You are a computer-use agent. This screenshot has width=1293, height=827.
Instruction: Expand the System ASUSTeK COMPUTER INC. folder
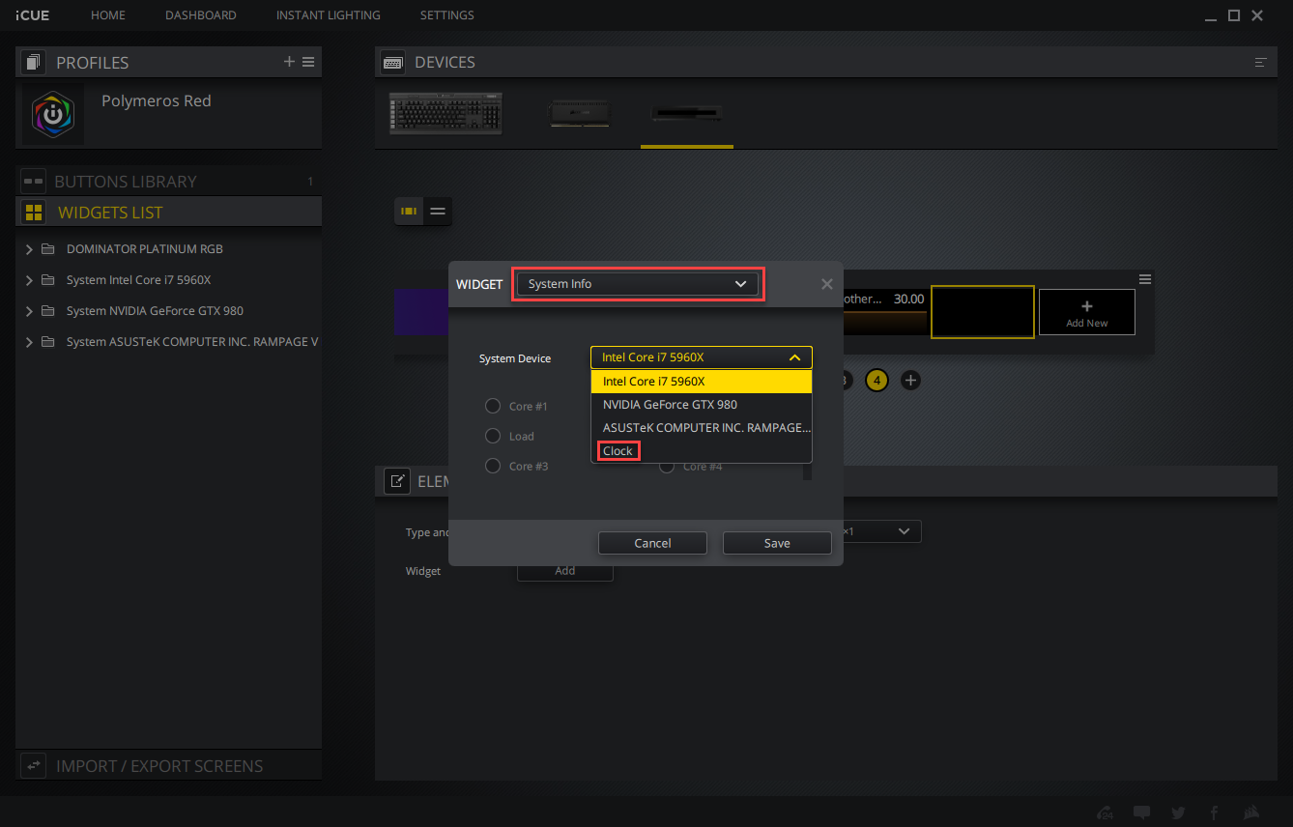click(29, 342)
